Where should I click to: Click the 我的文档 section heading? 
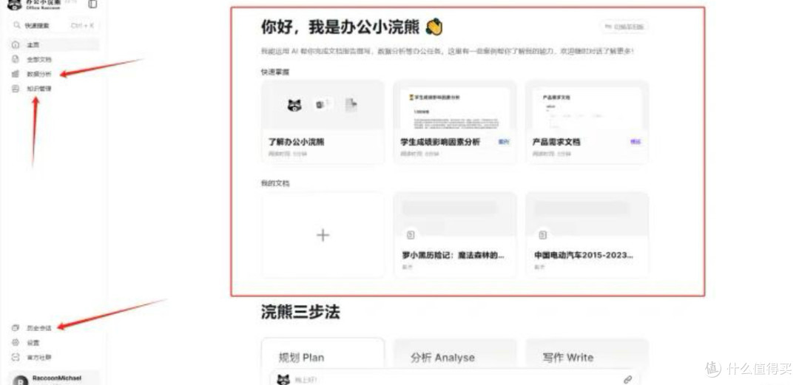coord(275,183)
